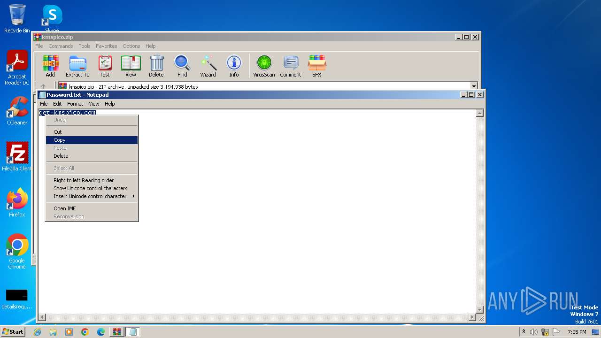The image size is (601, 338).
Task: Select Google Chrome desktop icon
Action: 17,252
